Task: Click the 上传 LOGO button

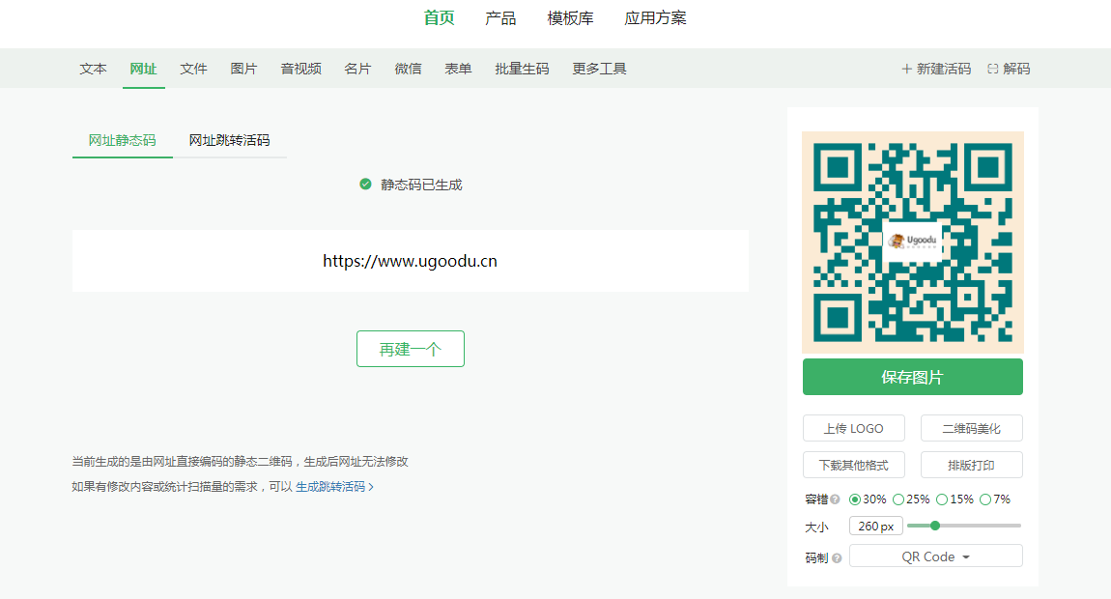Action: pos(854,428)
